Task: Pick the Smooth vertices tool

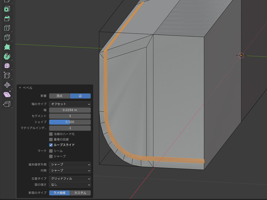Action: coord(7,66)
